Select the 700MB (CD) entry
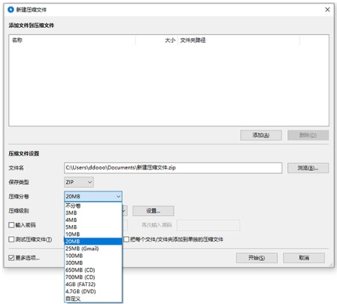This screenshot has height=304, width=337. coord(93,277)
